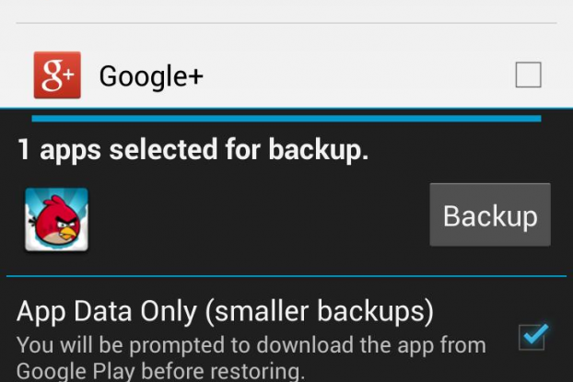Viewport: 573px width, 382px height.
Task: Tap the Google+ app icon
Action: (x=57, y=75)
